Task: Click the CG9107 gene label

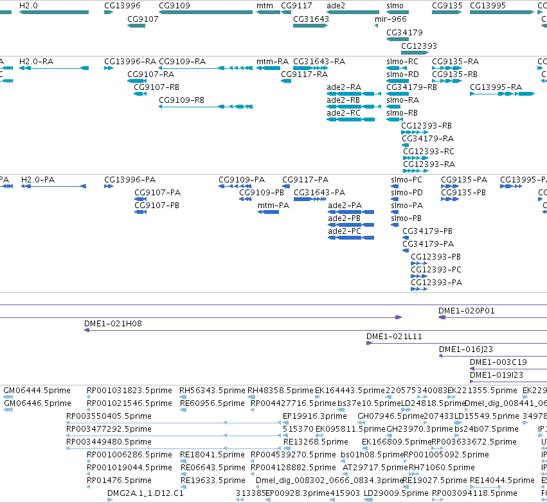Action: [x=143, y=19]
